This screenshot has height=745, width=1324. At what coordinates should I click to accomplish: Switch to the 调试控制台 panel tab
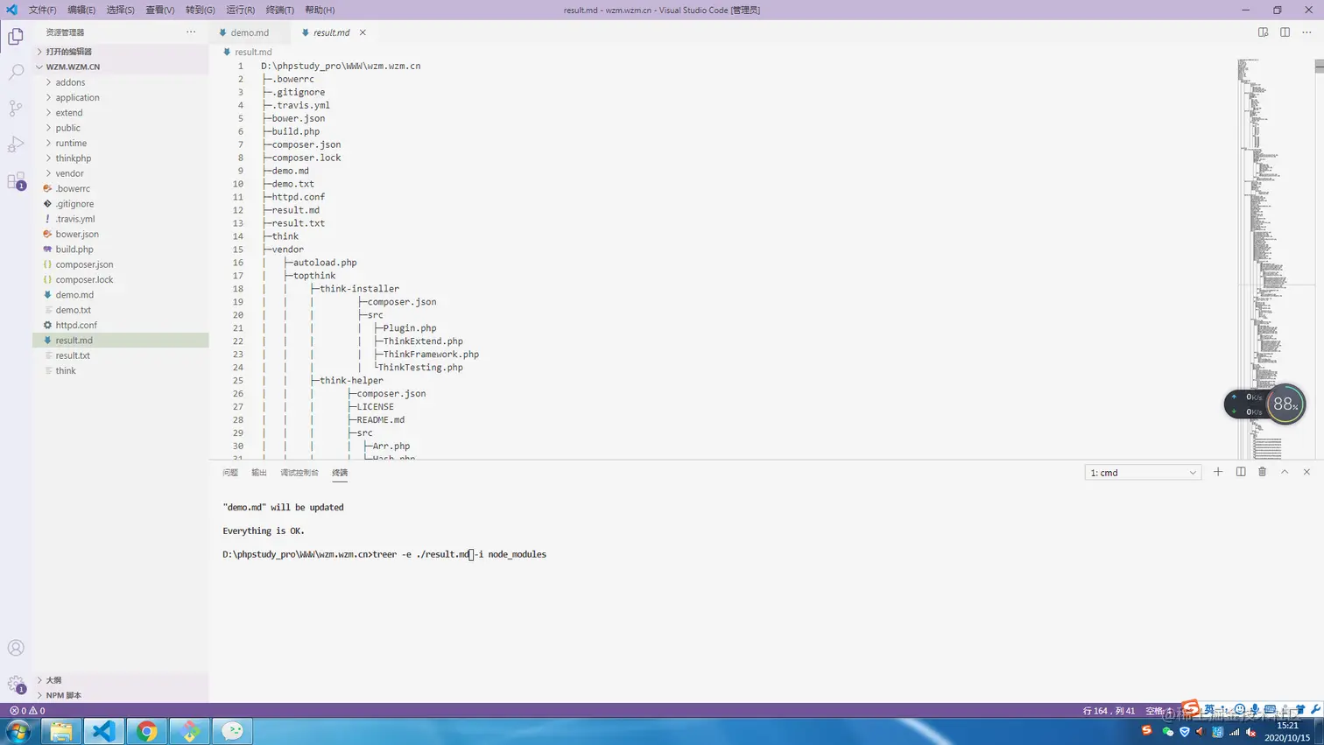[x=299, y=473]
